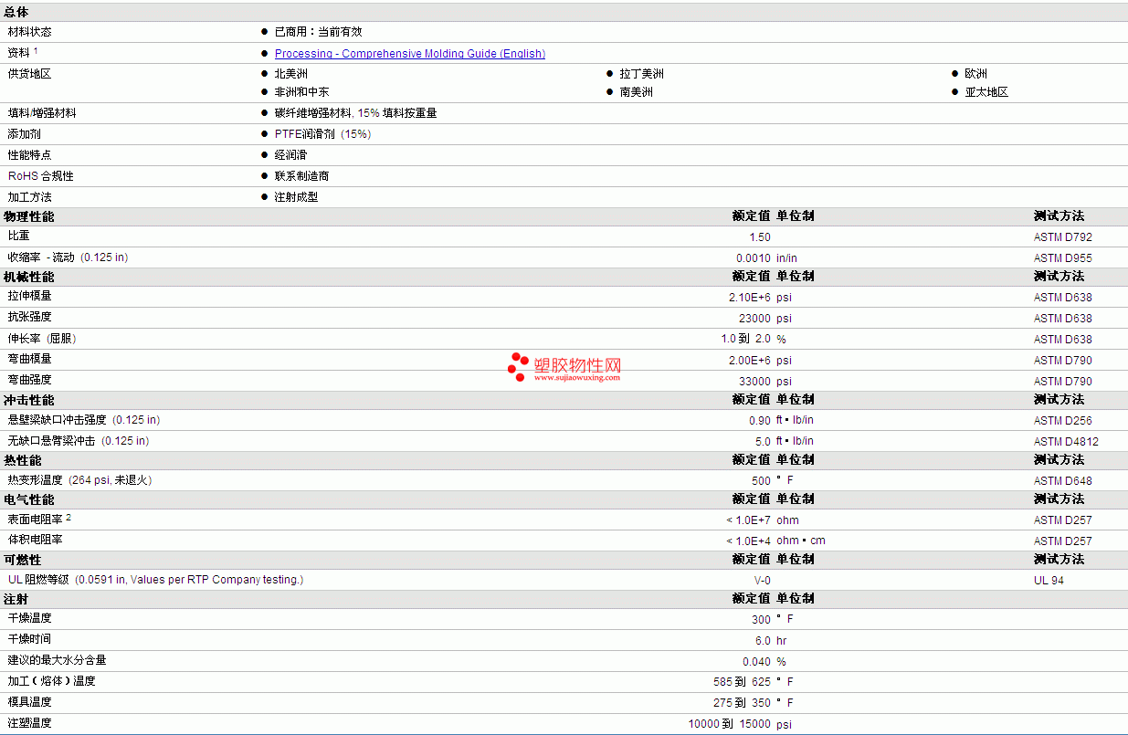Select the 可燃性 section header

point(23,560)
